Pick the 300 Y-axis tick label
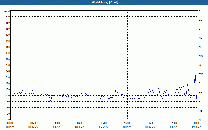 [8, 59]
